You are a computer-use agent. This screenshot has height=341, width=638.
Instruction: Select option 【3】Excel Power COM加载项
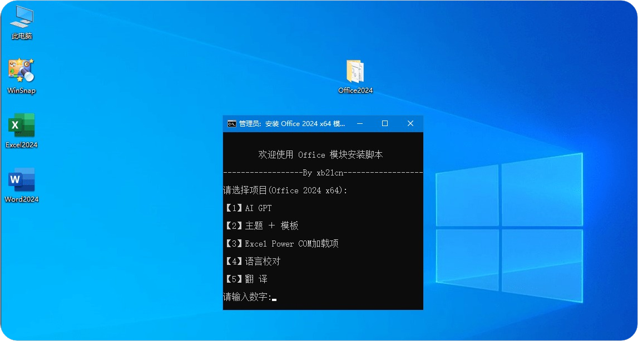click(282, 243)
